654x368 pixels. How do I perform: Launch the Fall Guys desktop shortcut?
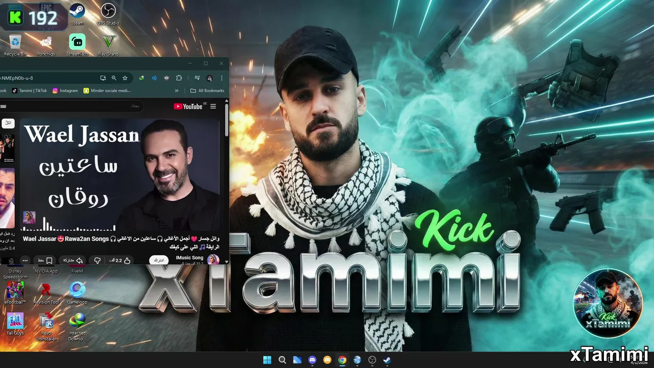tap(15, 324)
